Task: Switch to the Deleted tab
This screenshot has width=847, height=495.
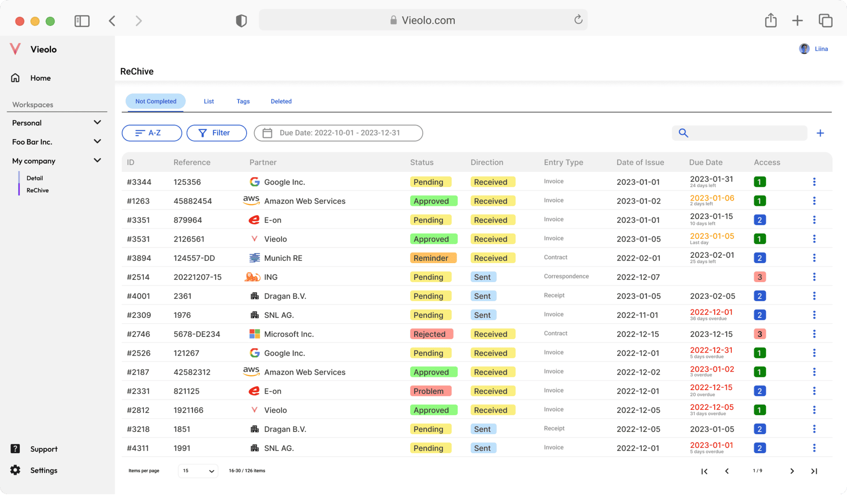Action: [281, 101]
